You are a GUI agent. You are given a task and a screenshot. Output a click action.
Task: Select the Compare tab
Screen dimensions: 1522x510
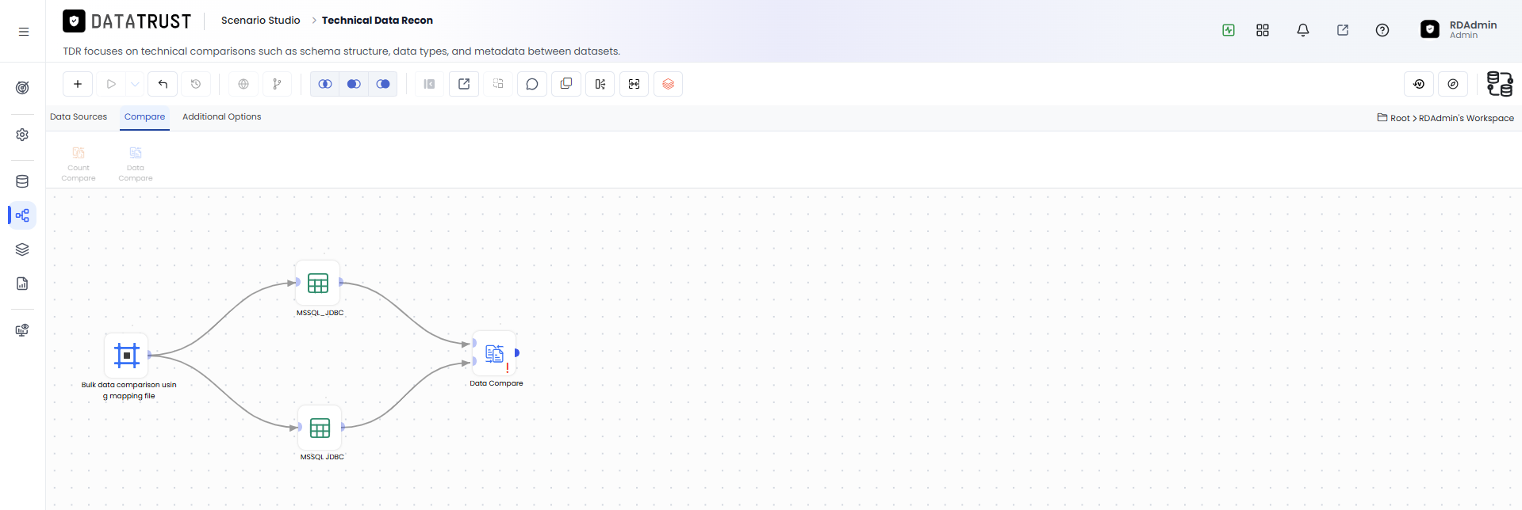point(145,117)
